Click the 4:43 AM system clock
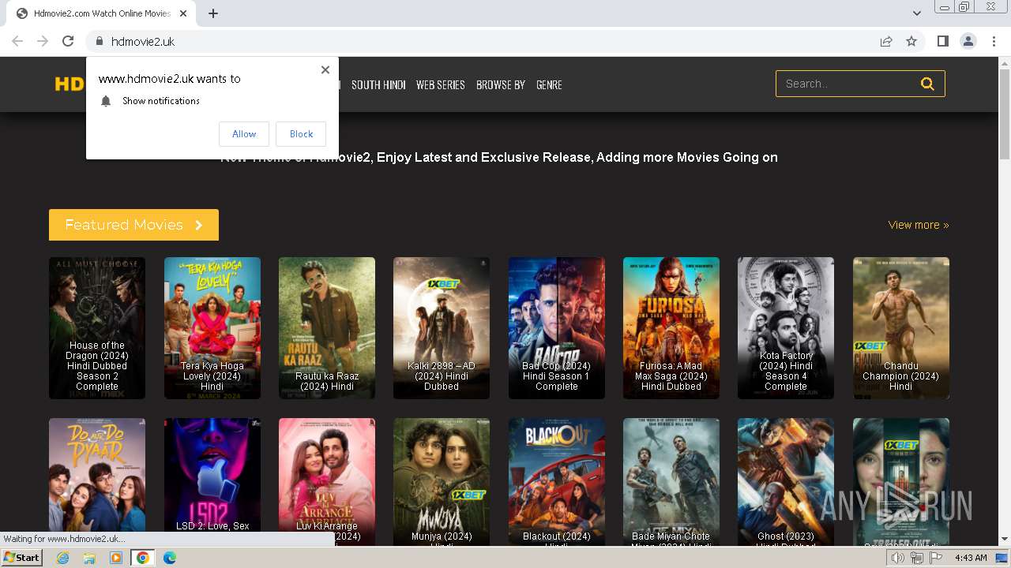 tap(971, 558)
